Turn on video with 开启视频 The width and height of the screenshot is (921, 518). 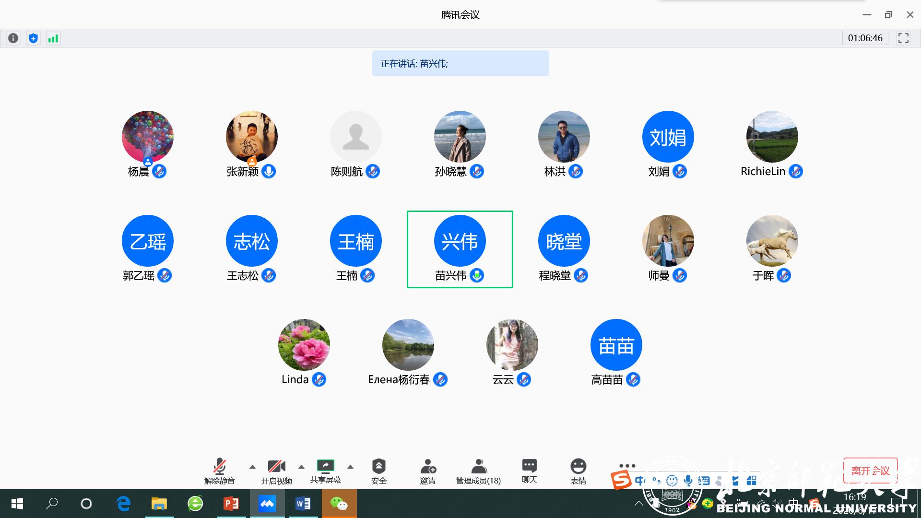[x=276, y=471]
